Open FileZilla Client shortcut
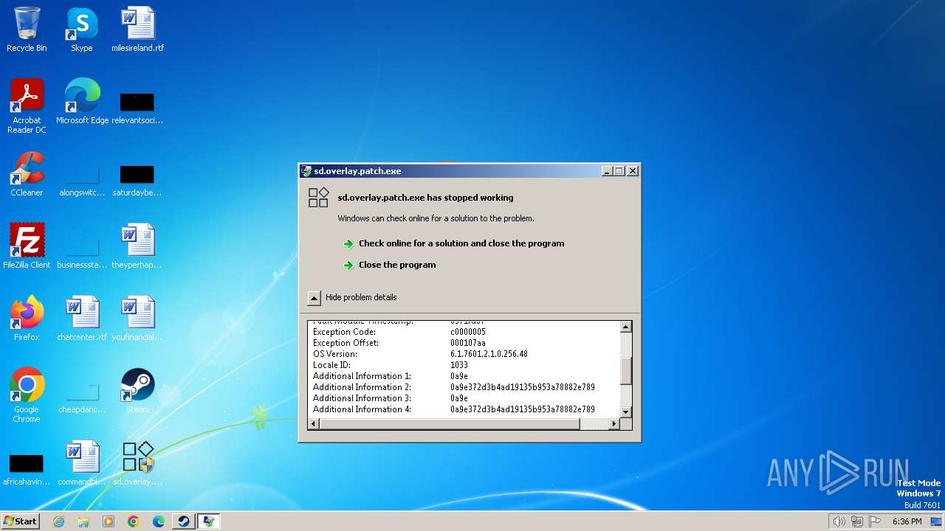 (27, 246)
